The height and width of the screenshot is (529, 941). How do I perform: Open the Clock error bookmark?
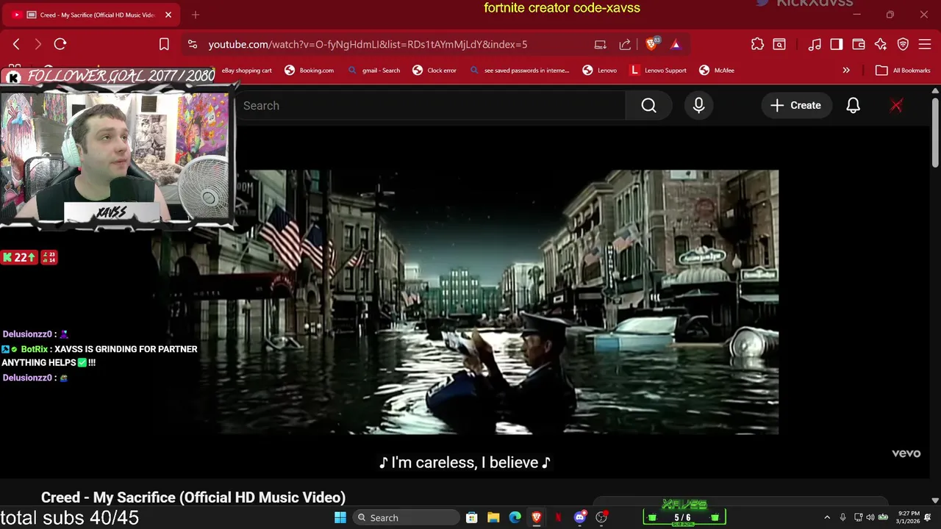[434, 71]
